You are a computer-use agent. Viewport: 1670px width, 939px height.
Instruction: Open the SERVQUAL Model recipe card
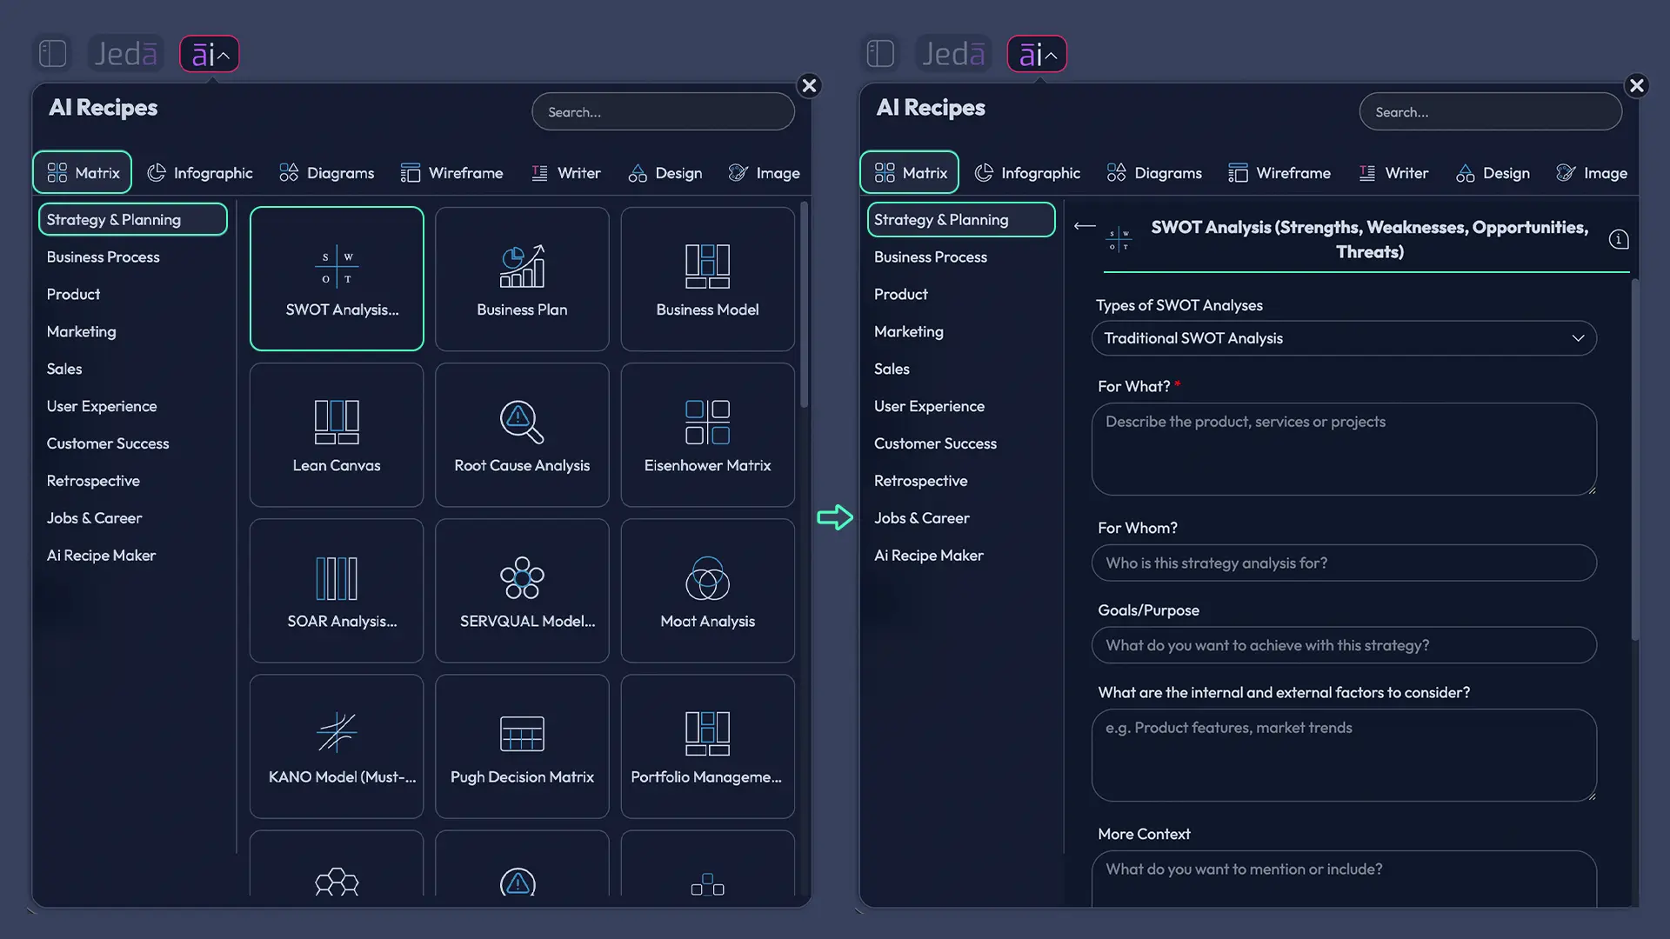[x=522, y=590]
